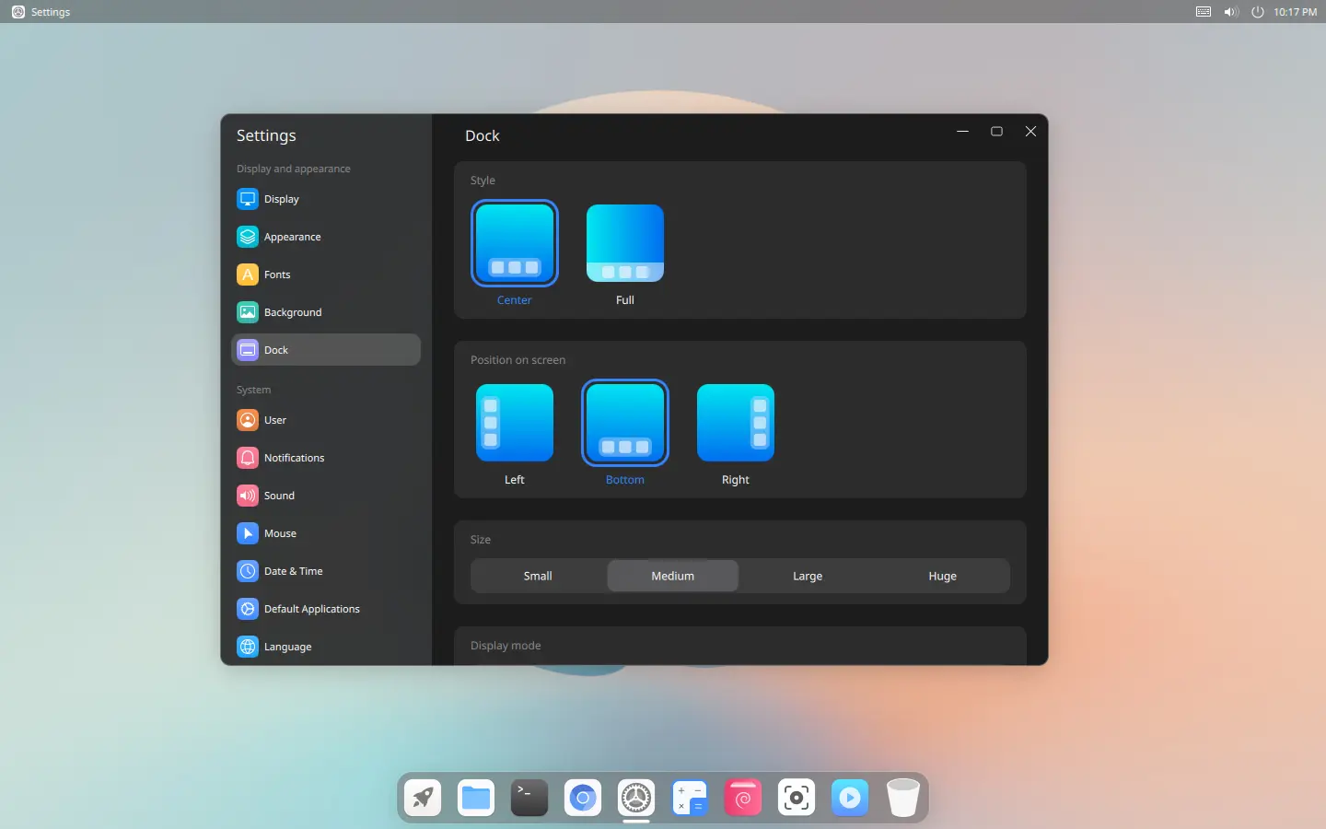This screenshot has width=1326, height=829.
Task: Open the Display settings page
Action: 281,199
